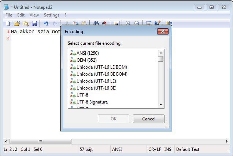Click line 1 text 'Na akkor szia' in the editor
The width and height of the screenshot is (233, 156).
coord(30,32)
